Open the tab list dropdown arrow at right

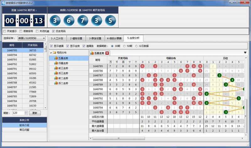coord(245,53)
